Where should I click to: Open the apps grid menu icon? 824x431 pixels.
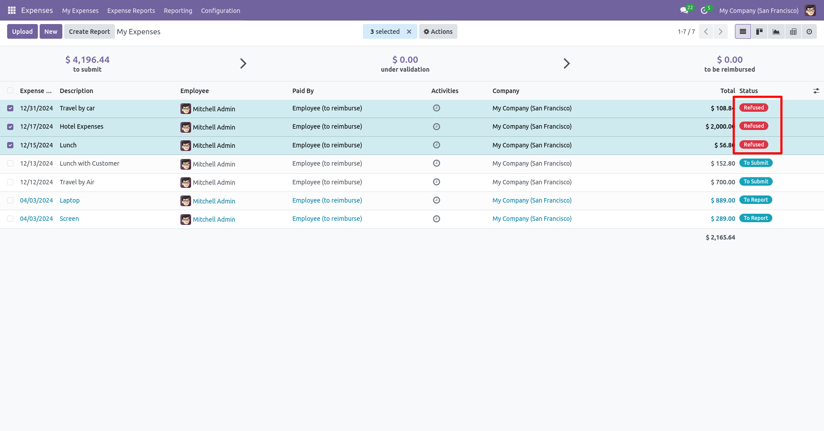coord(12,10)
